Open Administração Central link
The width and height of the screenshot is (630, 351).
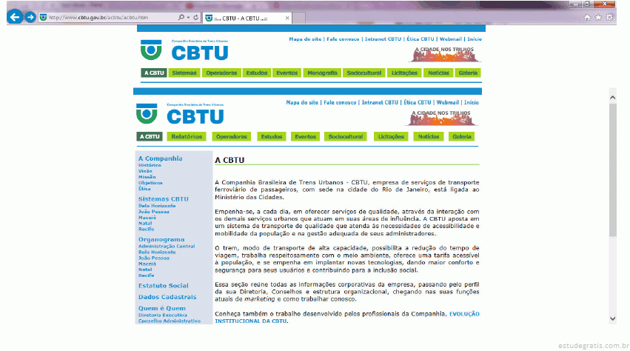click(x=167, y=246)
